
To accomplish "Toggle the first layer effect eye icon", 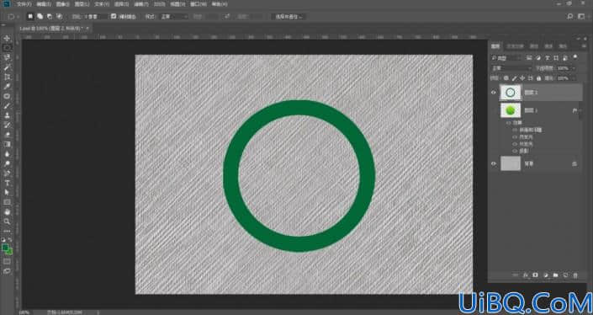I will [515, 130].
